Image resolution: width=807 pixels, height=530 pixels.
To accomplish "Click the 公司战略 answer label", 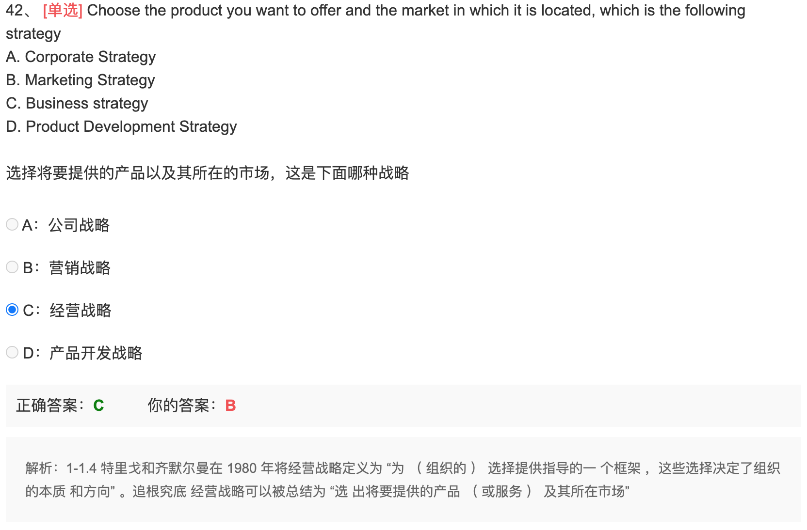I will click(x=79, y=225).
